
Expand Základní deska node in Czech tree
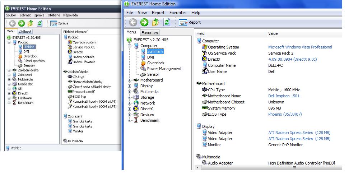click(9, 70)
